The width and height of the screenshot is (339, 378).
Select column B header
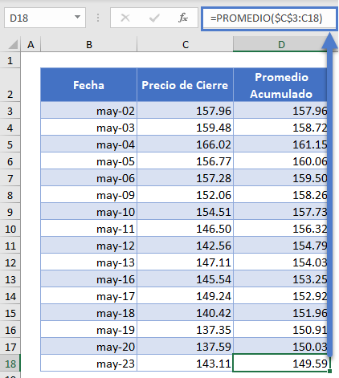click(88, 44)
